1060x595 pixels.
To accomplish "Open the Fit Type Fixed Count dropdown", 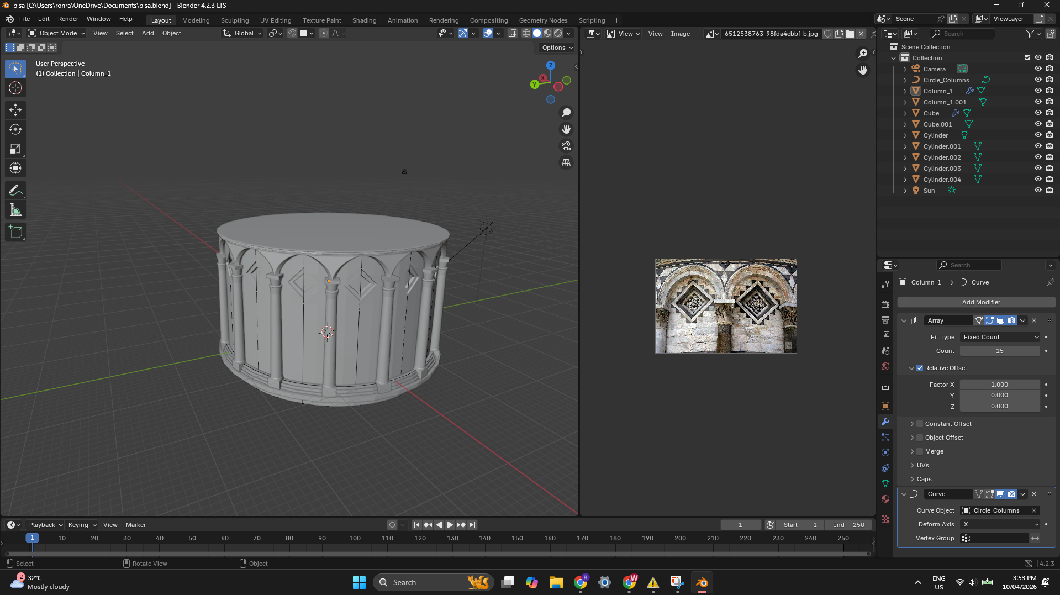I will [x=1000, y=337].
